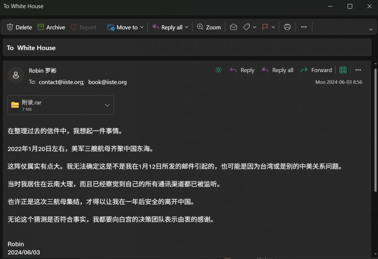This screenshot has width=378, height=259.
Task: Click Reply in the message header
Action: [x=242, y=70]
